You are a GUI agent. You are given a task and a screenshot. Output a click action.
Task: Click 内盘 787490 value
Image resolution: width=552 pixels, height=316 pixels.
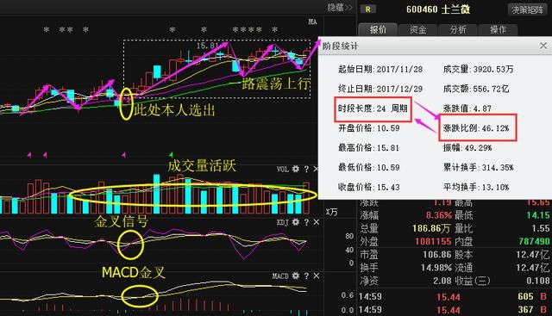pos(502,241)
